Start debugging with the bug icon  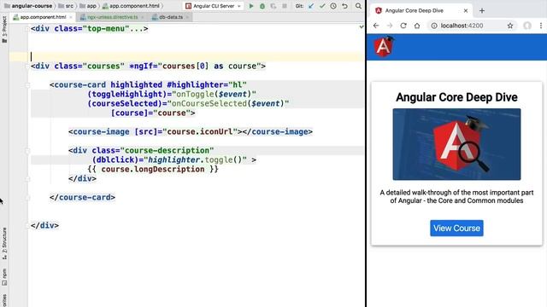(262, 6)
